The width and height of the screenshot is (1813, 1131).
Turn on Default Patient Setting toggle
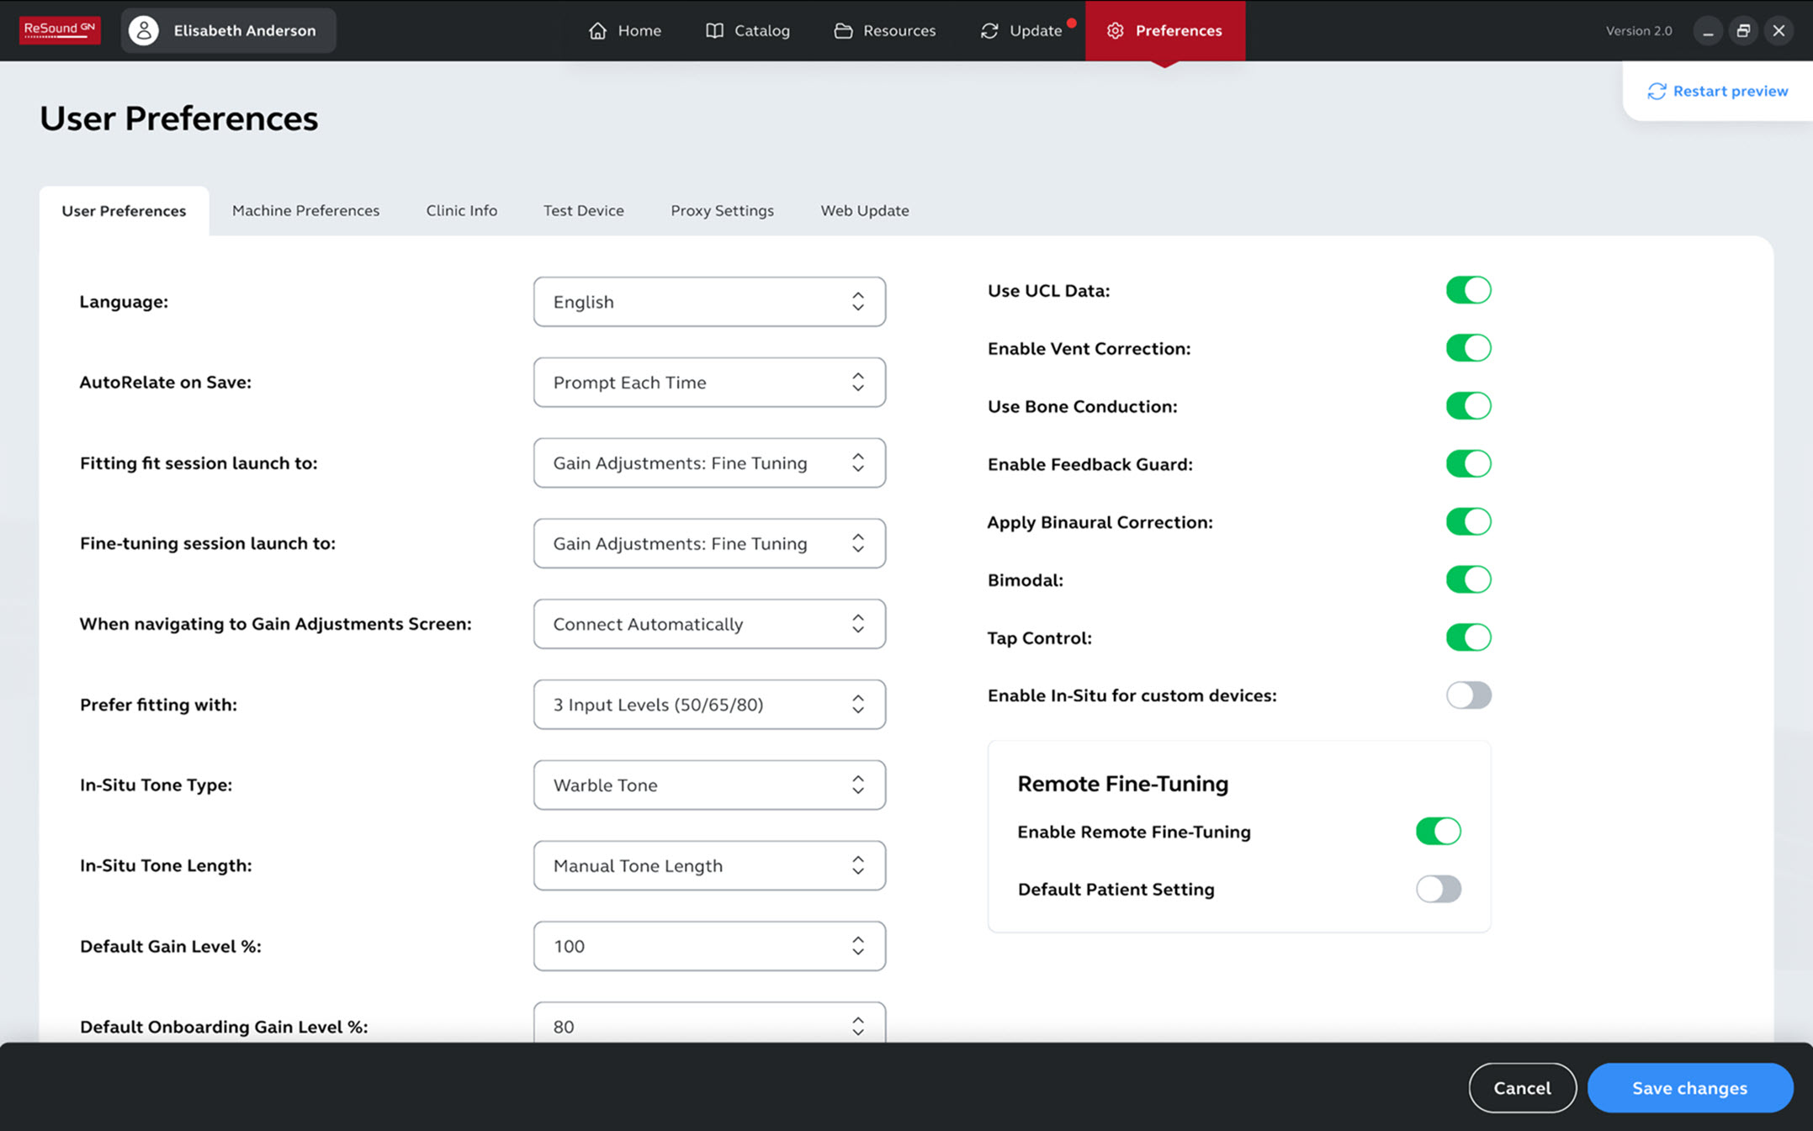click(1438, 889)
